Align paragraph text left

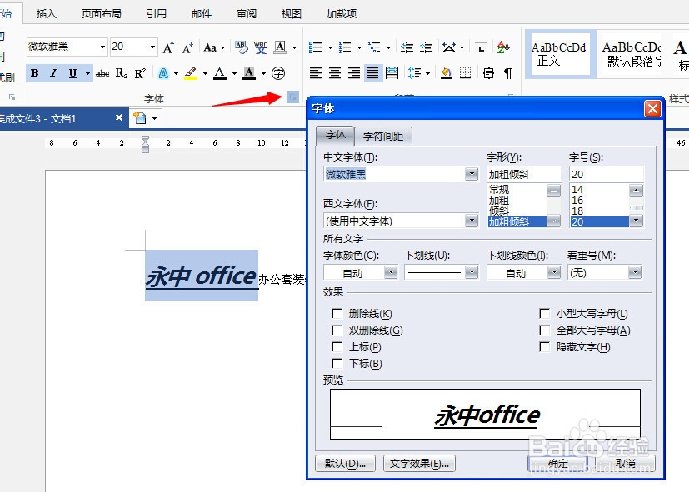coord(316,73)
